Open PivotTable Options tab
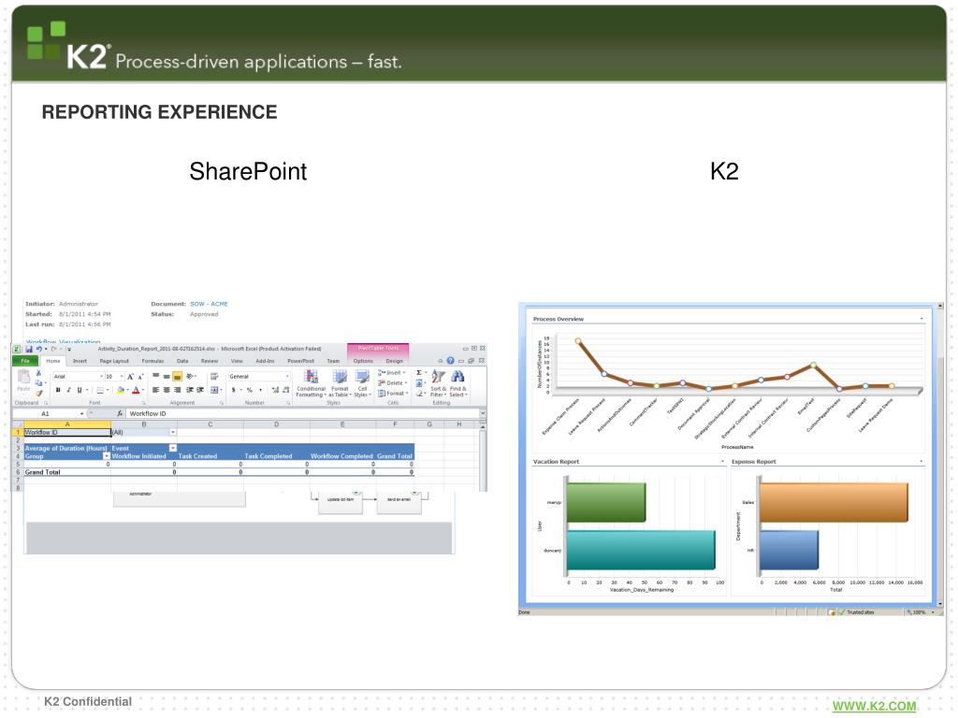 [x=363, y=361]
